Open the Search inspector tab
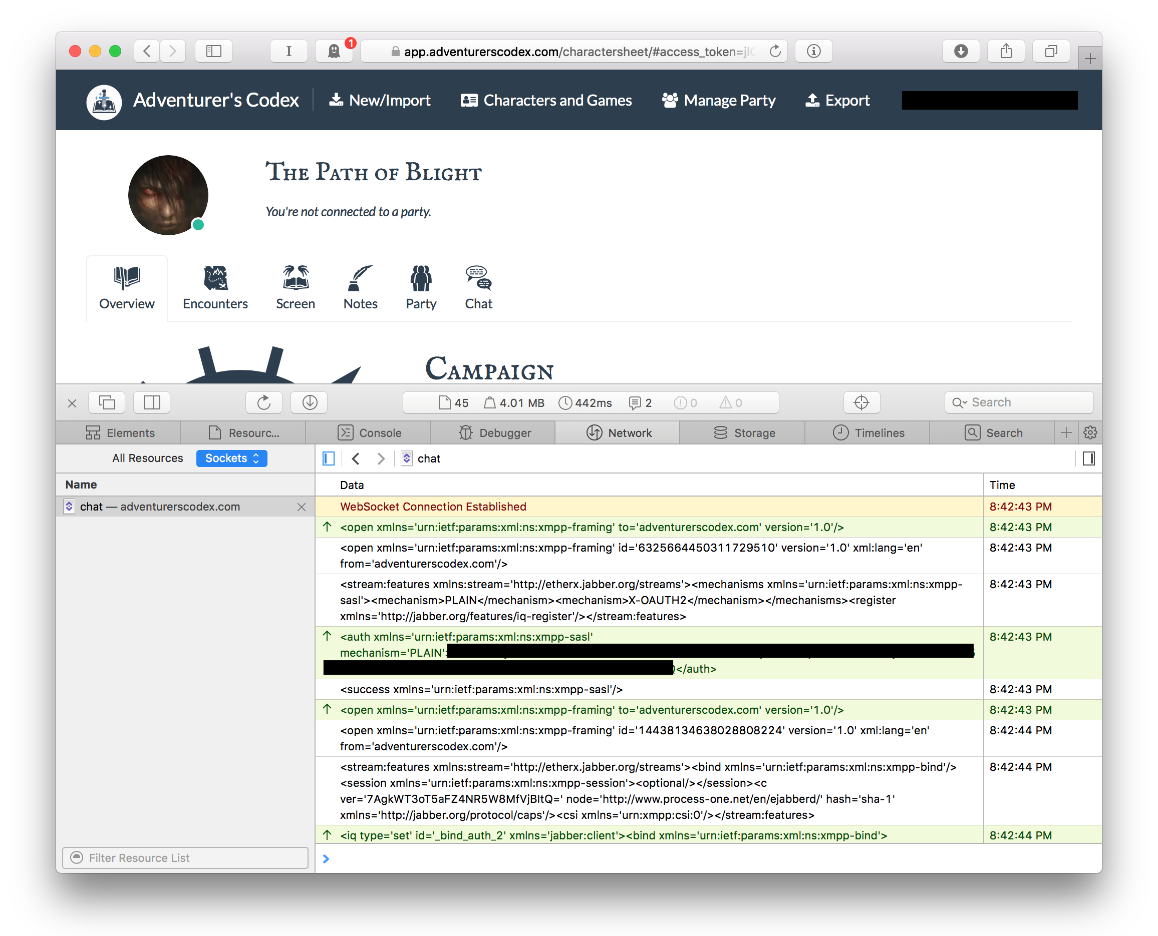The width and height of the screenshot is (1158, 936). pyautogui.click(x=992, y=432)
